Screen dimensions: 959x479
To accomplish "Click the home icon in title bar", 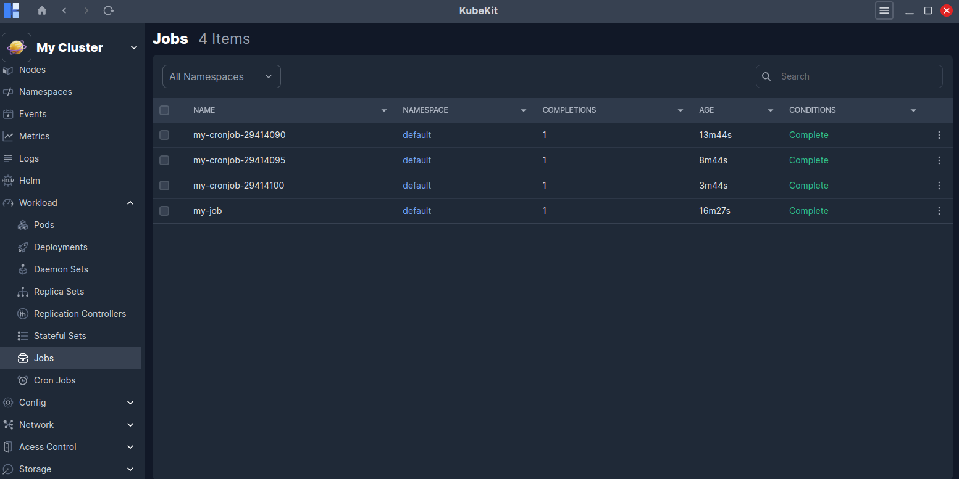I will [42, 10].
